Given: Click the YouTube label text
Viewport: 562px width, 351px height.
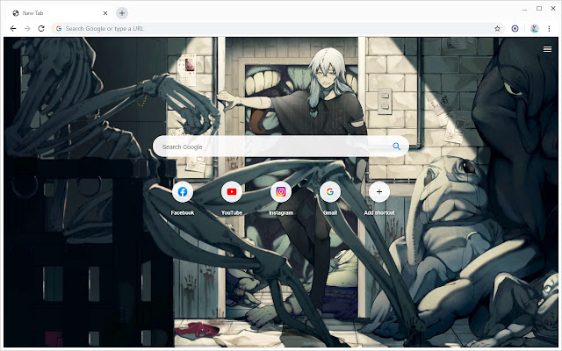Looking at the screenshot, I should (x=232, y=212).
